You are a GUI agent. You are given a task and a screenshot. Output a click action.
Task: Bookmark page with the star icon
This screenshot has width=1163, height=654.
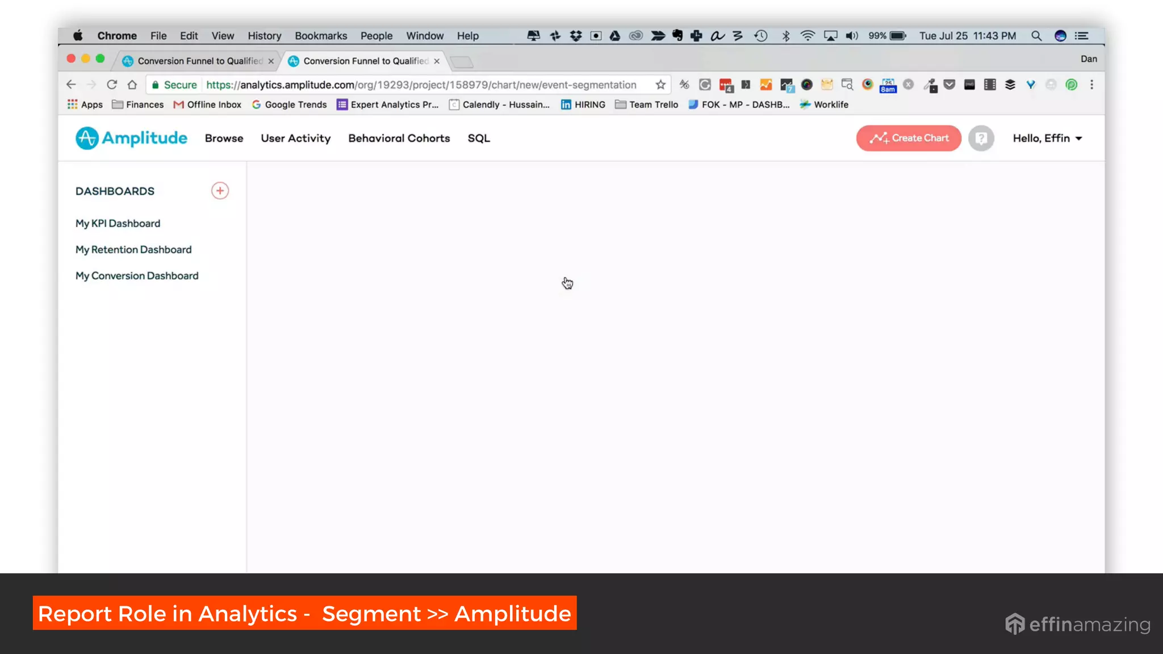[660, 85]
